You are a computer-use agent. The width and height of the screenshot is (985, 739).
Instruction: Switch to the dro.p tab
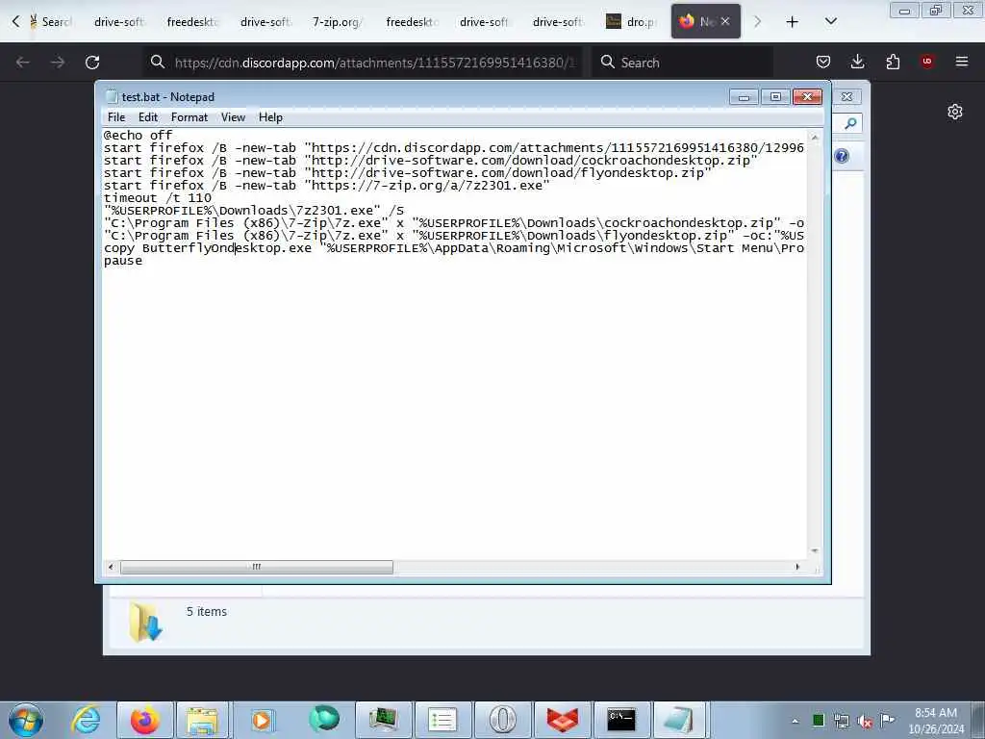[x=632, y=22]
